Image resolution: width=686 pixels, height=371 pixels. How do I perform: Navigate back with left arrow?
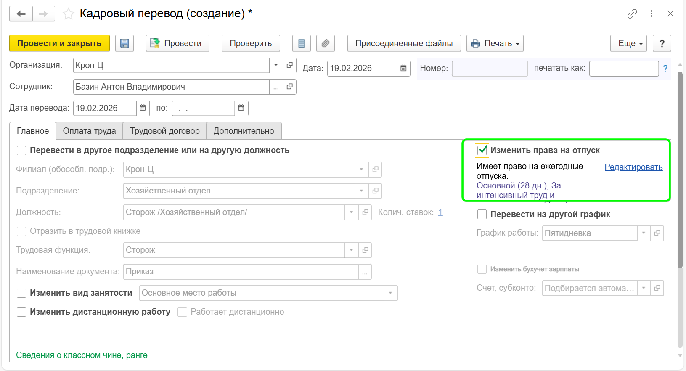pos(21,14)
